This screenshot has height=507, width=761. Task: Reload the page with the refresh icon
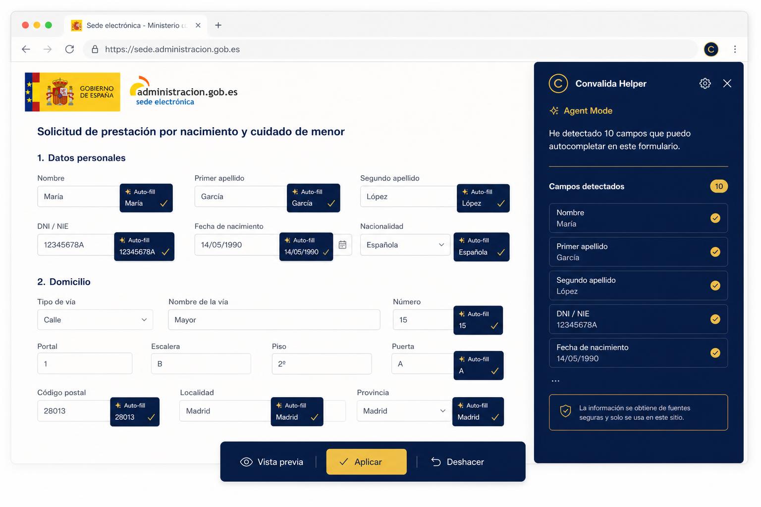point(70,49)
